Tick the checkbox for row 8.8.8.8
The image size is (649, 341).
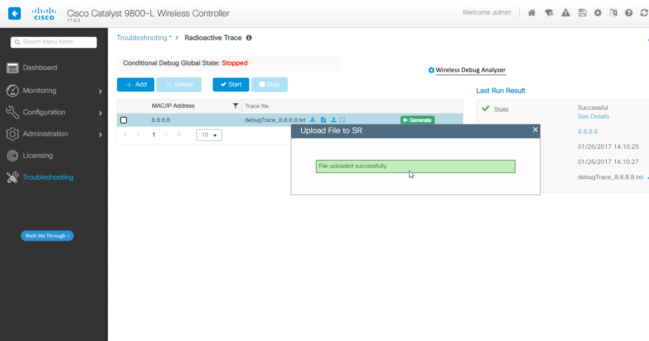(124, 120)
